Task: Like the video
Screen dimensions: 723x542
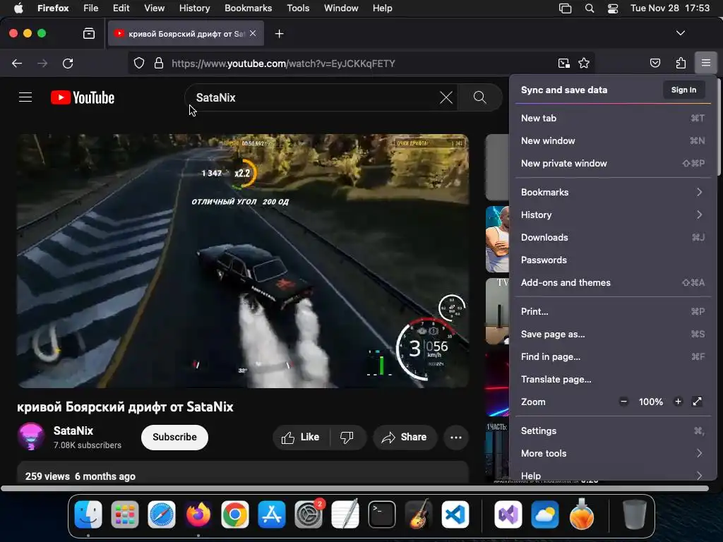Action: tap(301, 437)
